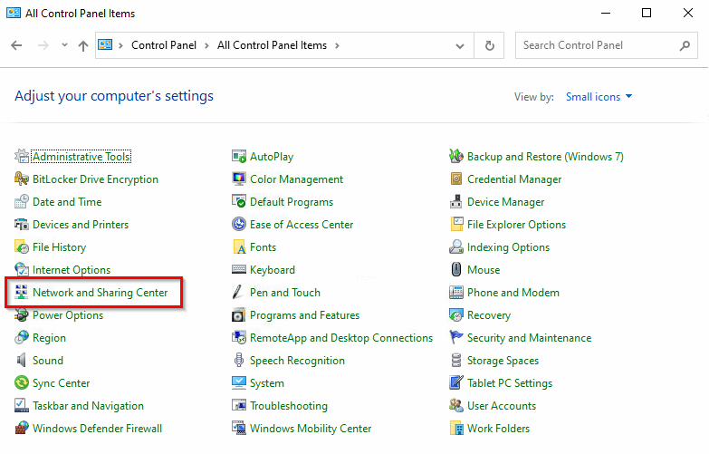Open Administrative Tools icon
The height and width of the screenshot is (454, 709).
coord(21,157)
